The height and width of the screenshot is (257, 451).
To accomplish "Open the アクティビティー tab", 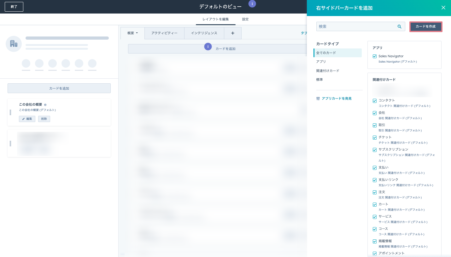I will tap(164, 33).
